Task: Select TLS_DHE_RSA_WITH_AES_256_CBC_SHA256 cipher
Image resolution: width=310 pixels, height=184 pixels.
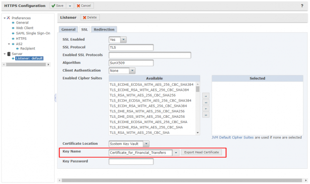Action: [x=147, y=111]
